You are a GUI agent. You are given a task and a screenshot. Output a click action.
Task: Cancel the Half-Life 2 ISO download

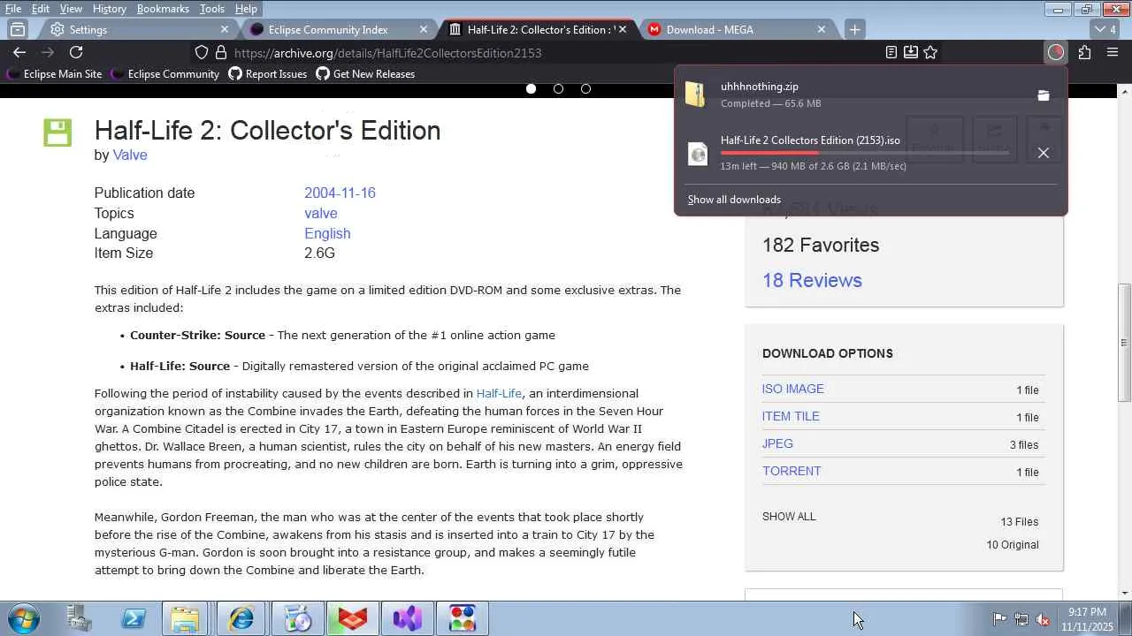click(1044, 153)
